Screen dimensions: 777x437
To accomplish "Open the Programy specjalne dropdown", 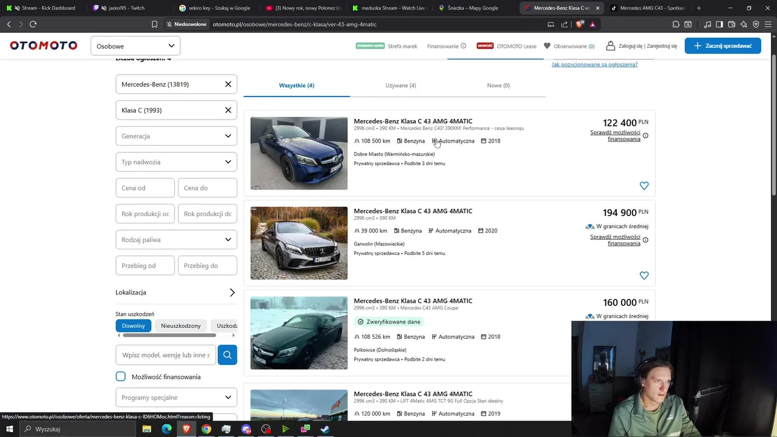I will (176, 398).
